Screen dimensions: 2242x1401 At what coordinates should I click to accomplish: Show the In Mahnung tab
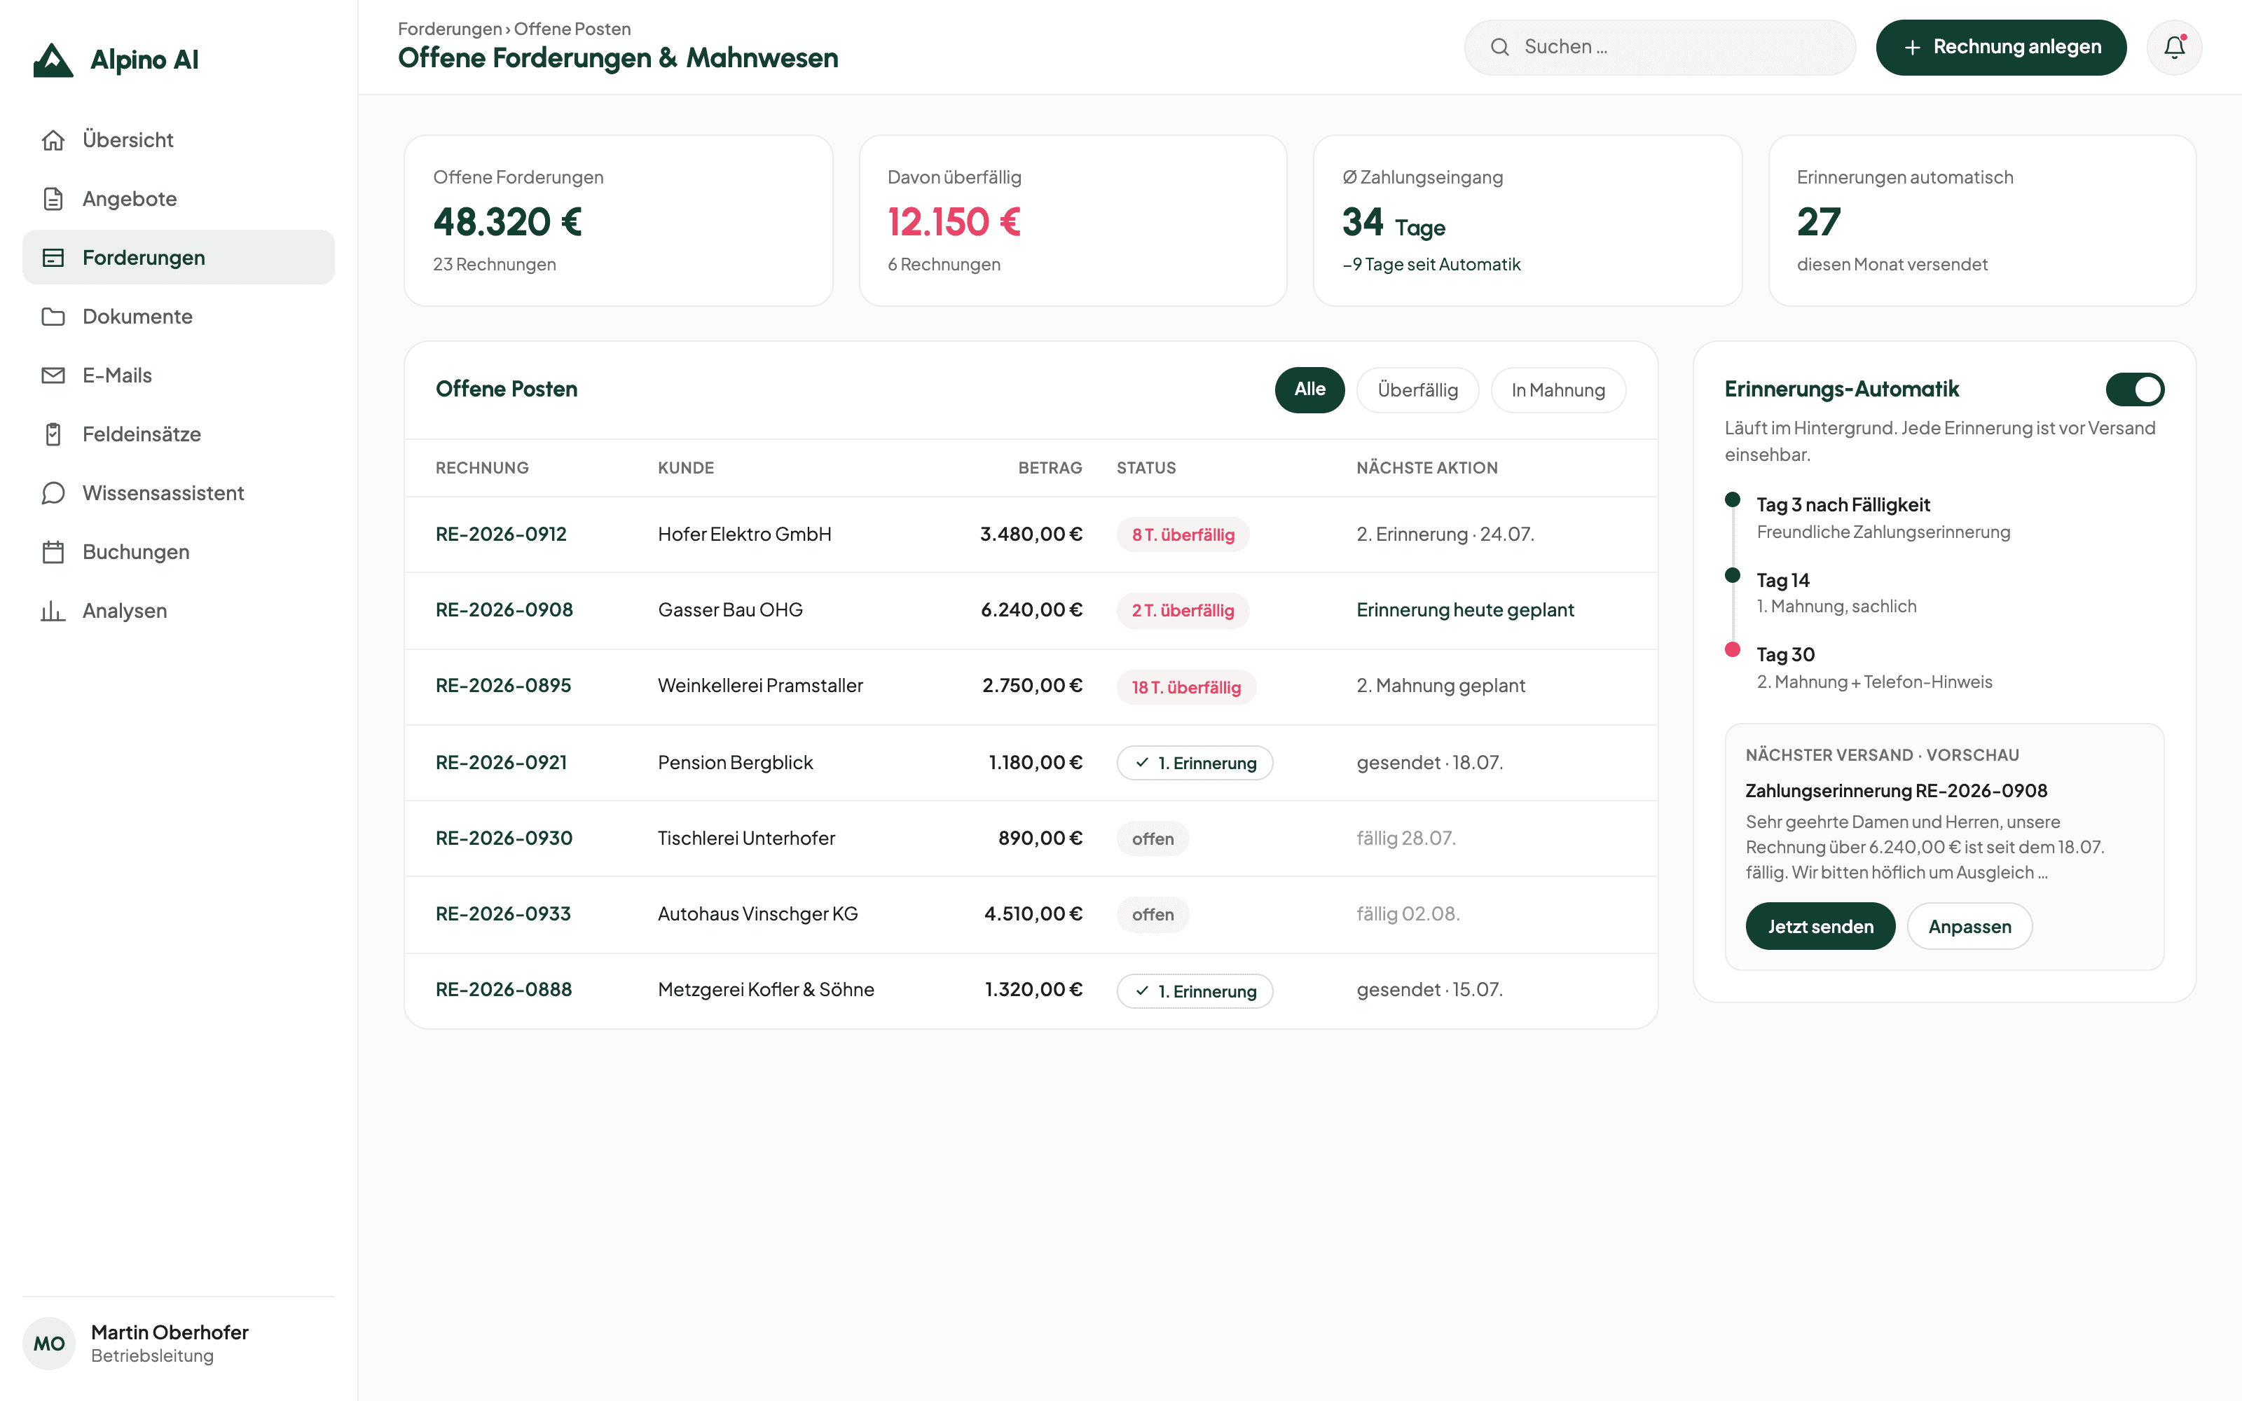click(1557, 390)
